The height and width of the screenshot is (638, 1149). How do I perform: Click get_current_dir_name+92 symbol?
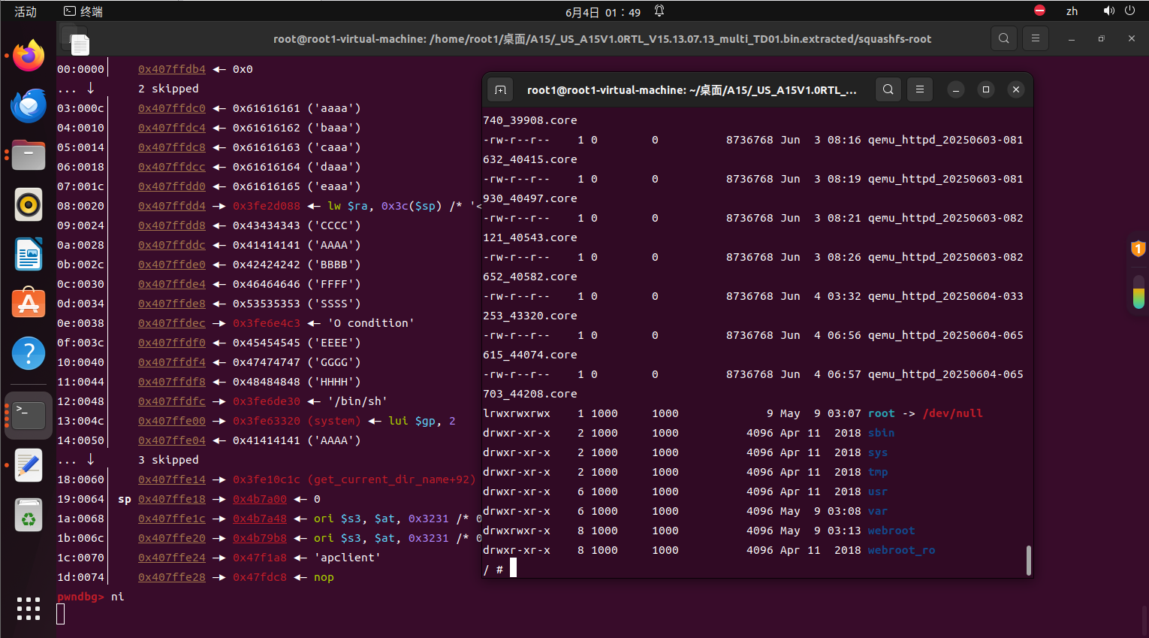(x=391, y=479)
